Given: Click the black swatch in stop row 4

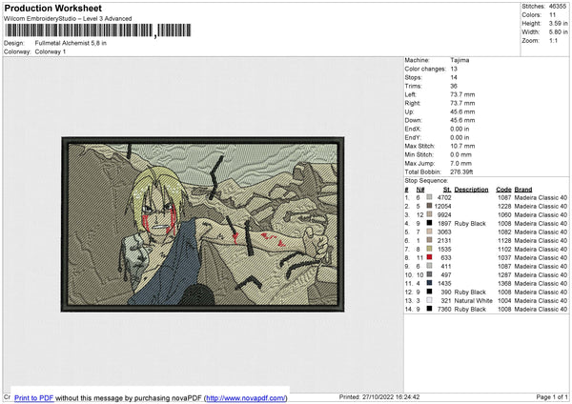Looking at the screenshot, I should pyautogui.click(x=429, y=223).
